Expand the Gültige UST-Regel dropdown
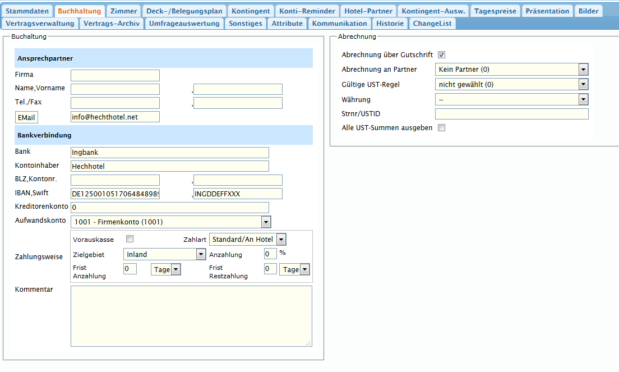The width and height of the screenshot is (619, 372). coord(511,84)
